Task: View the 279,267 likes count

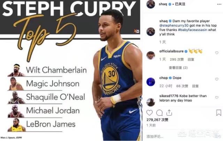Action: (x=157, y=120)
